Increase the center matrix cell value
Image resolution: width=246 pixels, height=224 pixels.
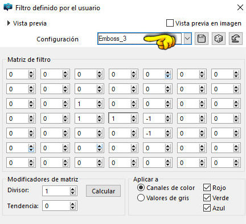click(134, 117)
